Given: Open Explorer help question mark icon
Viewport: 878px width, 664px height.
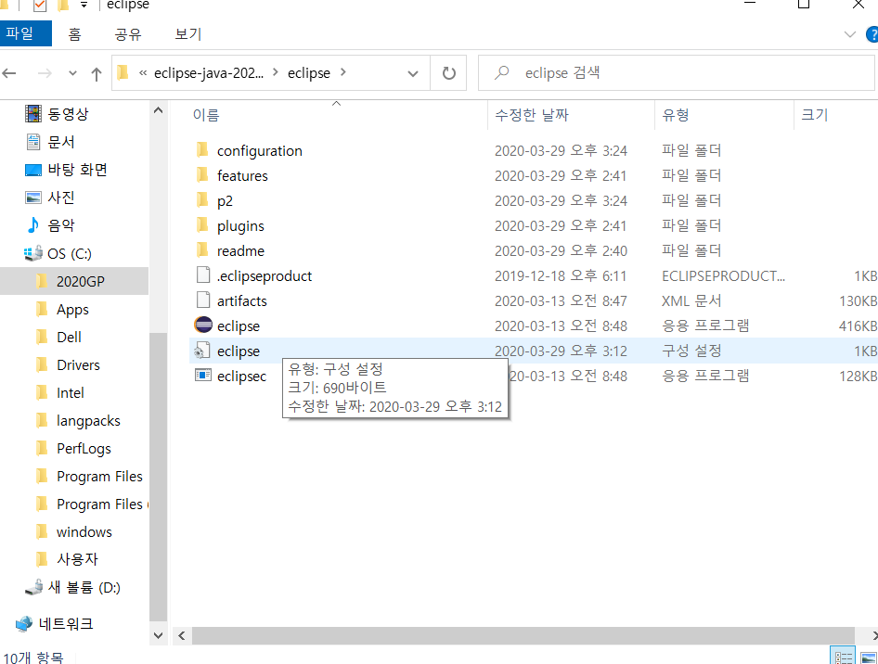Looking at the screenshot, I should click(872, 34).
